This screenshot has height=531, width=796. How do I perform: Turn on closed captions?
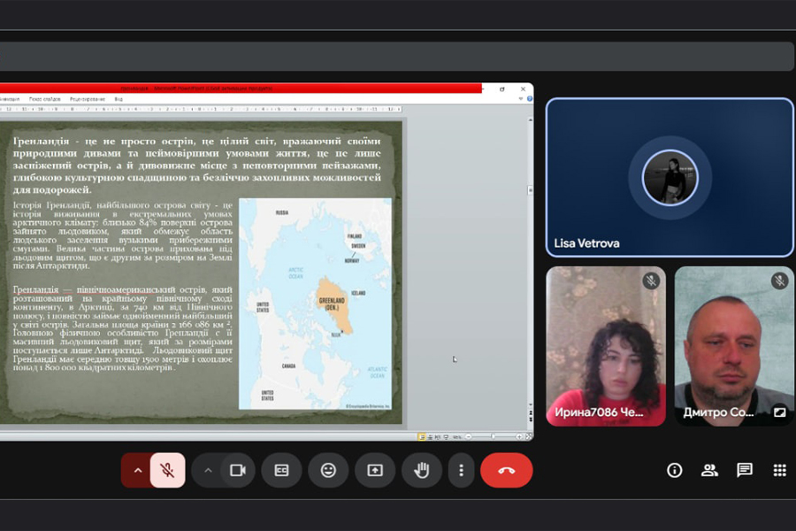pos(281,470)
